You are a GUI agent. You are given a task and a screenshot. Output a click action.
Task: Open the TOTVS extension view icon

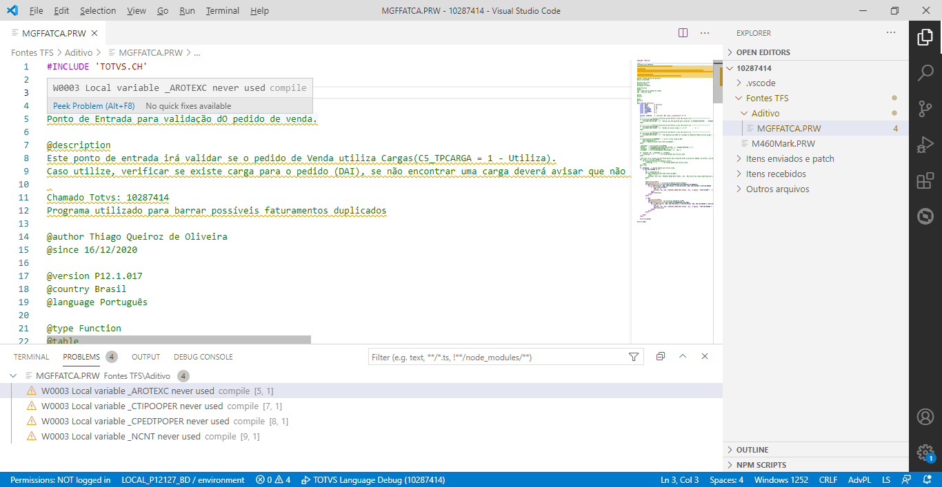point(925,216)
